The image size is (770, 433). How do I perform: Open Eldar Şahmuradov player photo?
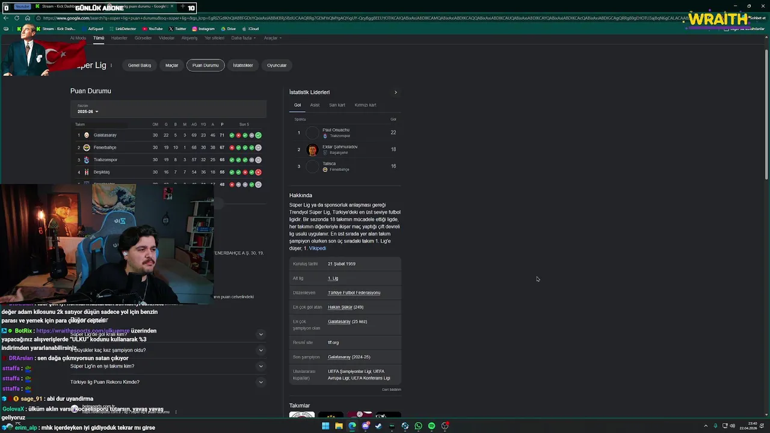pos(312,150)
